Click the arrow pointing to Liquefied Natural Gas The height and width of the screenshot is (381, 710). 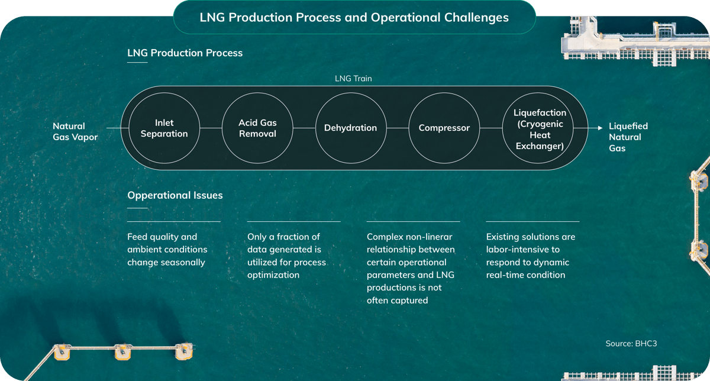589,128
